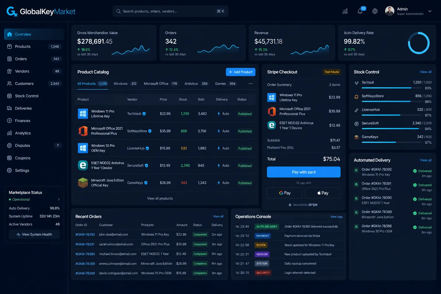Click the SECURITY log tag
Viewport: 441px width, 294px height.
(x=263, y=273)
